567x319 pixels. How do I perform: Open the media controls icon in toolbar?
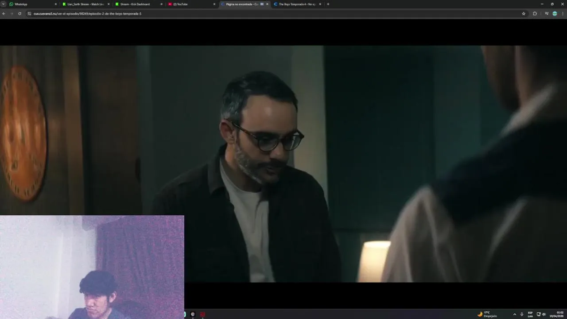pyautogui.click(x=547, y=14)
